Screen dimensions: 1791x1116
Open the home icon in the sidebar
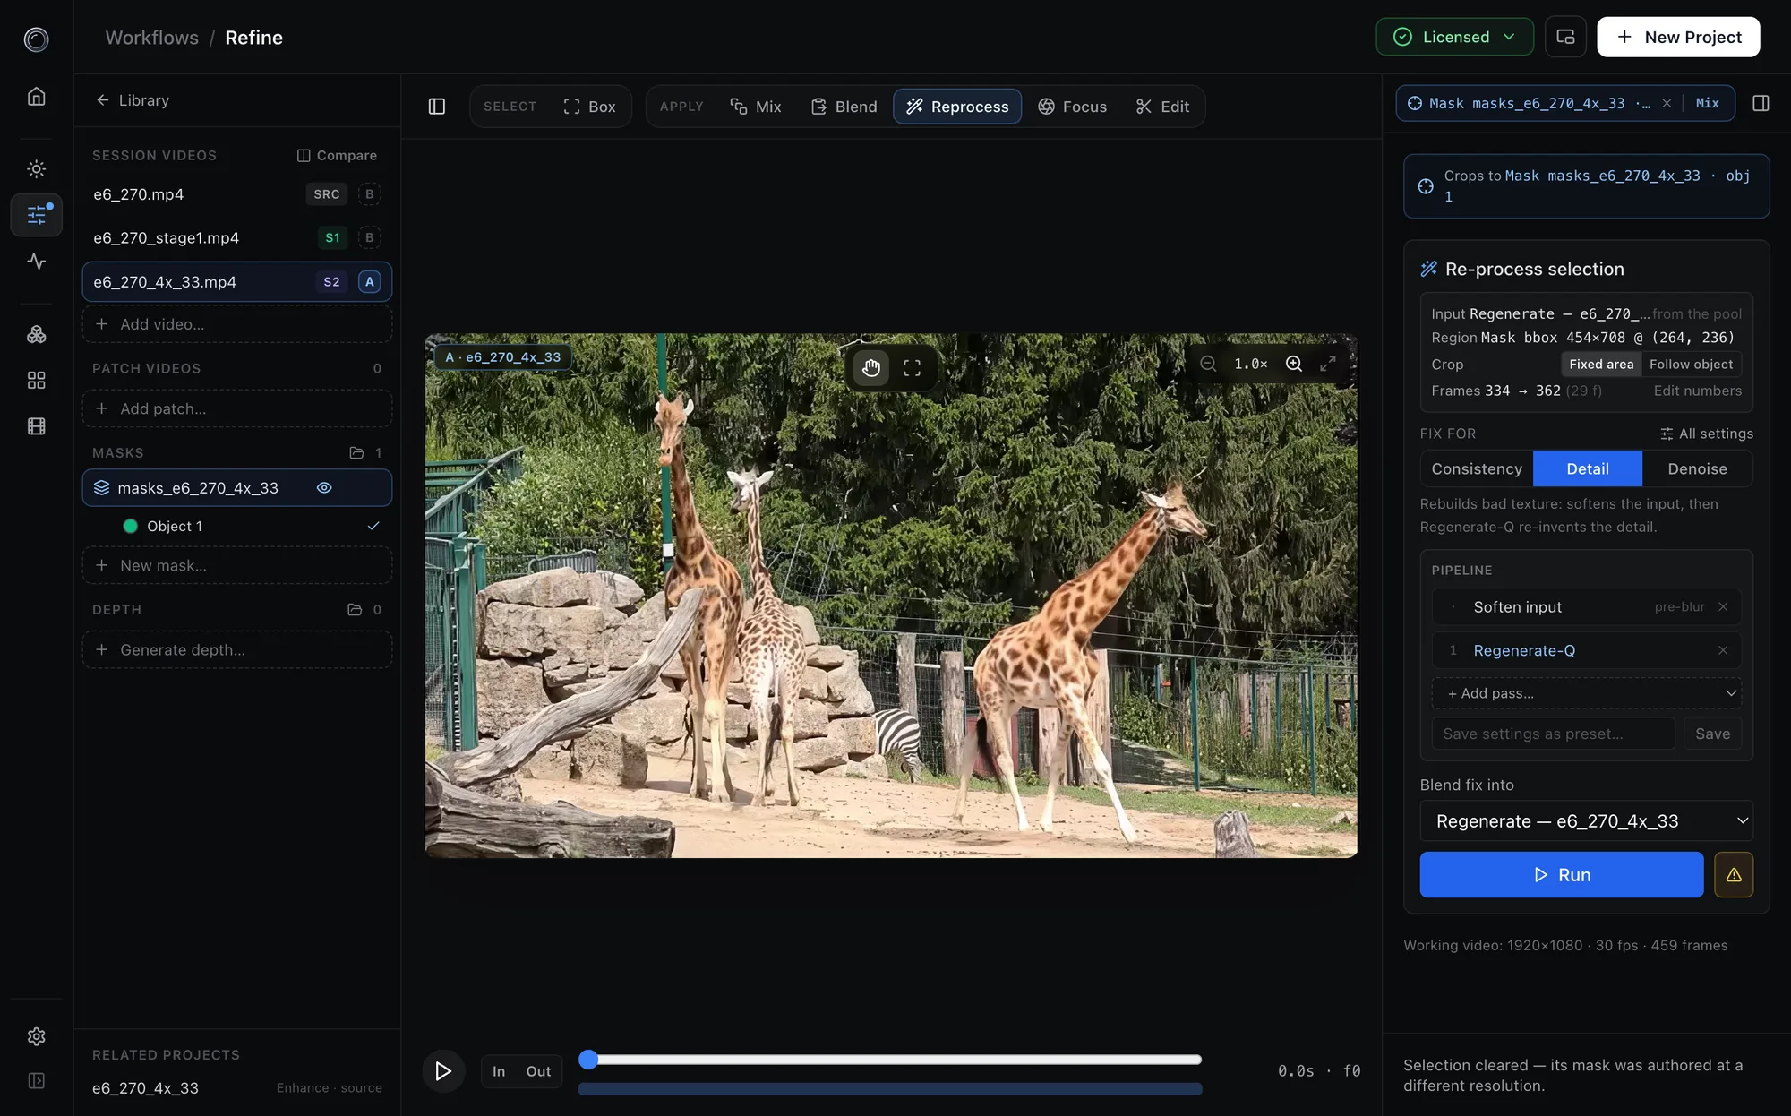click(36, 96)
